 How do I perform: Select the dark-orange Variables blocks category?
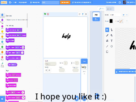2,53
